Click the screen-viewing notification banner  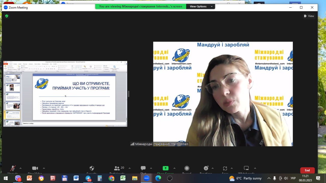[141, 7]
